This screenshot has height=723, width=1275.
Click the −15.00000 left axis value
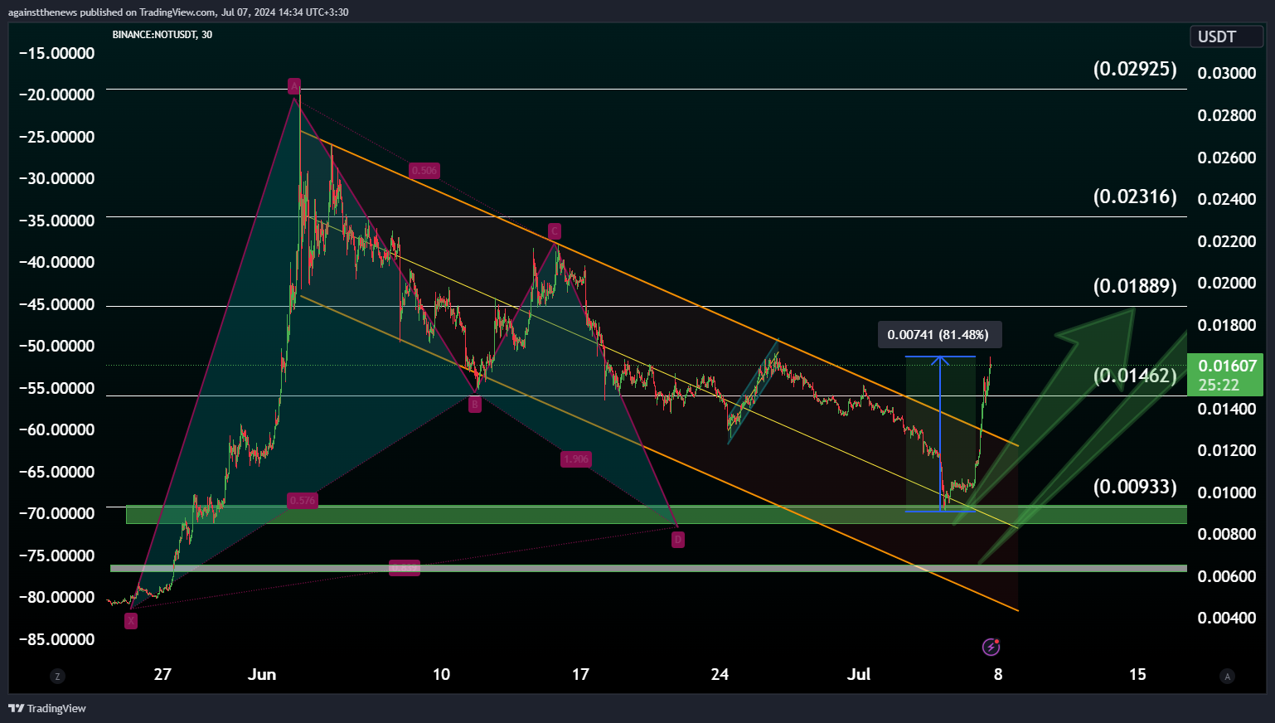(56, 53)
